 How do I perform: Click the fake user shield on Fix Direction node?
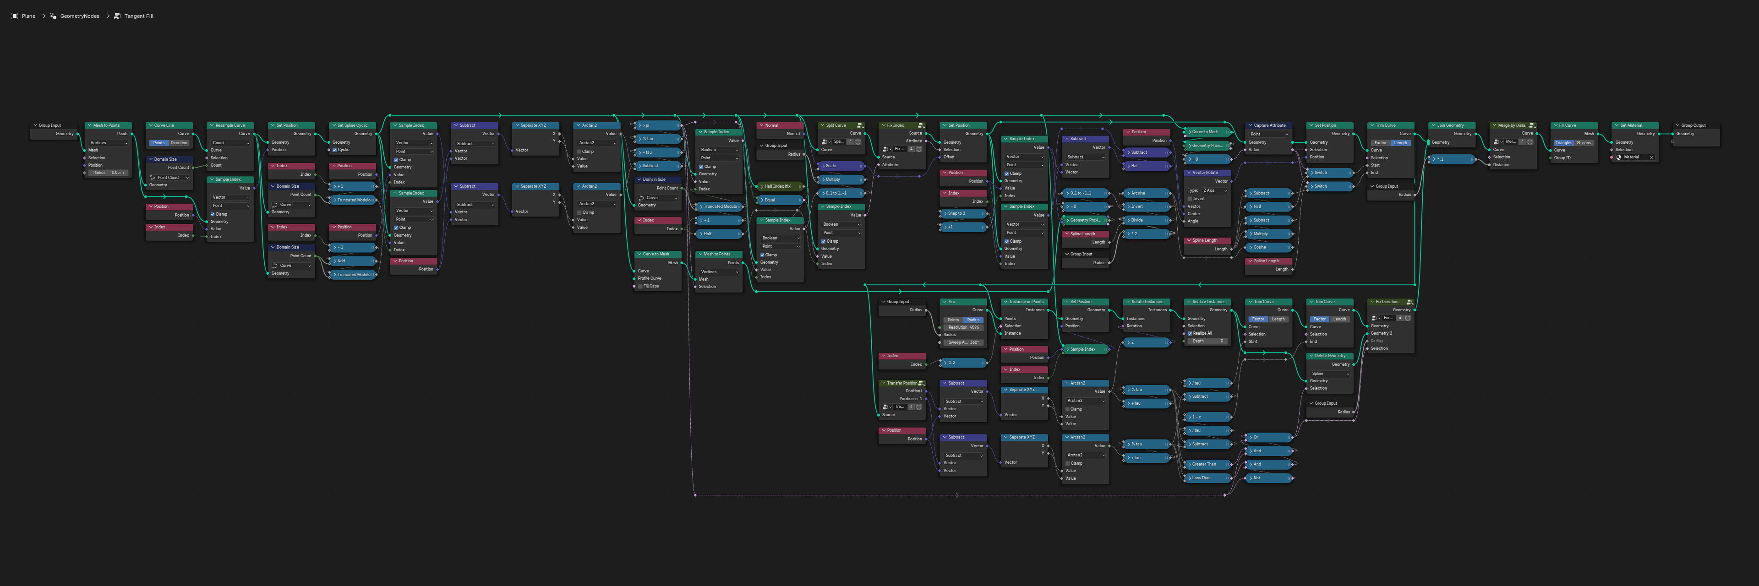click(1407, 318)
